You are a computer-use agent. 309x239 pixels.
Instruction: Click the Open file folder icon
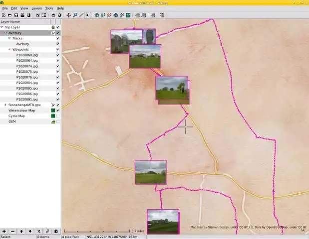(9, 15)
